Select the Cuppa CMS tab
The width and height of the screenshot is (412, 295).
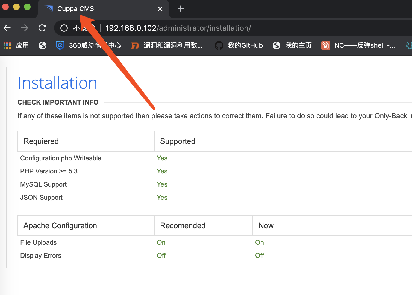coord(75,9)
